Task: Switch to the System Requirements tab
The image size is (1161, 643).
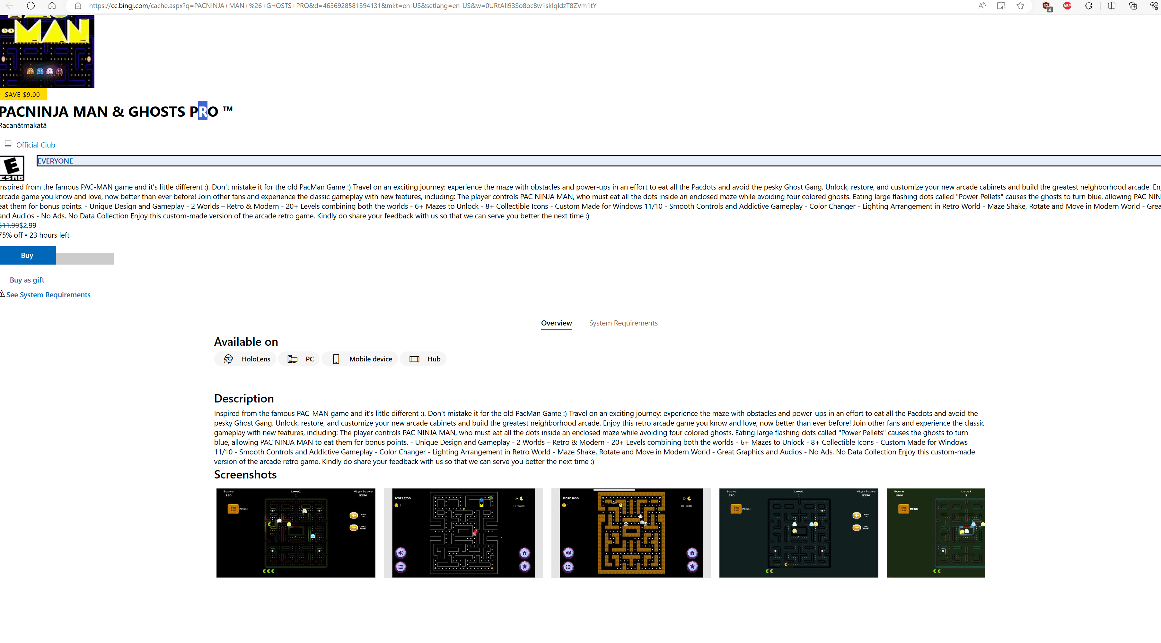Action: 623,323
